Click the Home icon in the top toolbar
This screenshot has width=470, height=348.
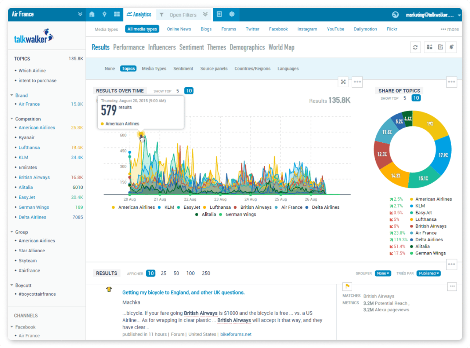point(91,14)
